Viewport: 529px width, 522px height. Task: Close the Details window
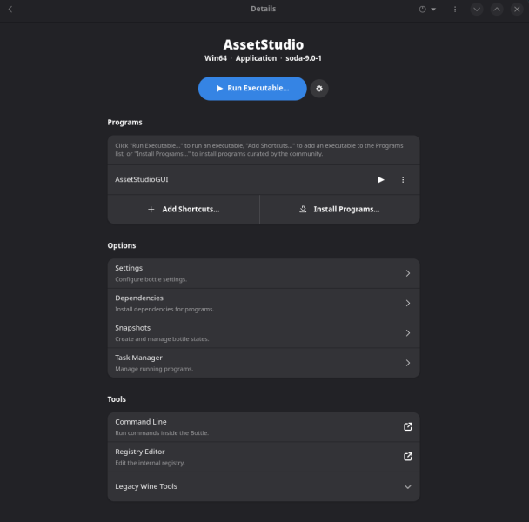(517, 10)
